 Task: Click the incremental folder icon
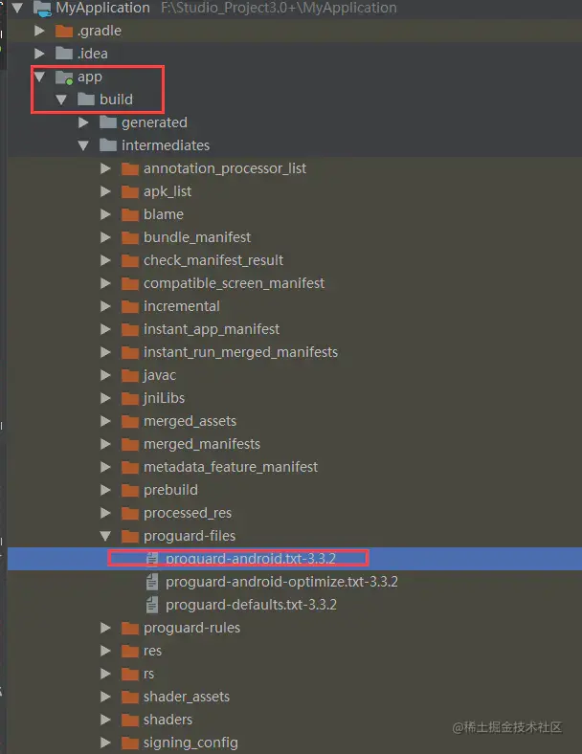coord(130,306)
